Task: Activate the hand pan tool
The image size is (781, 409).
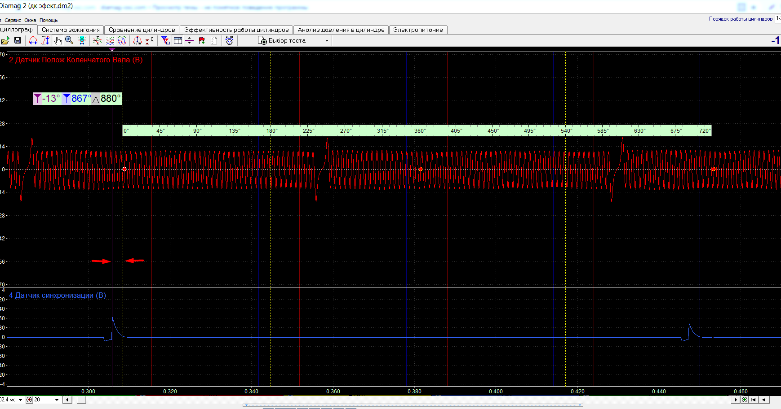Action: [x=58, y=40]
